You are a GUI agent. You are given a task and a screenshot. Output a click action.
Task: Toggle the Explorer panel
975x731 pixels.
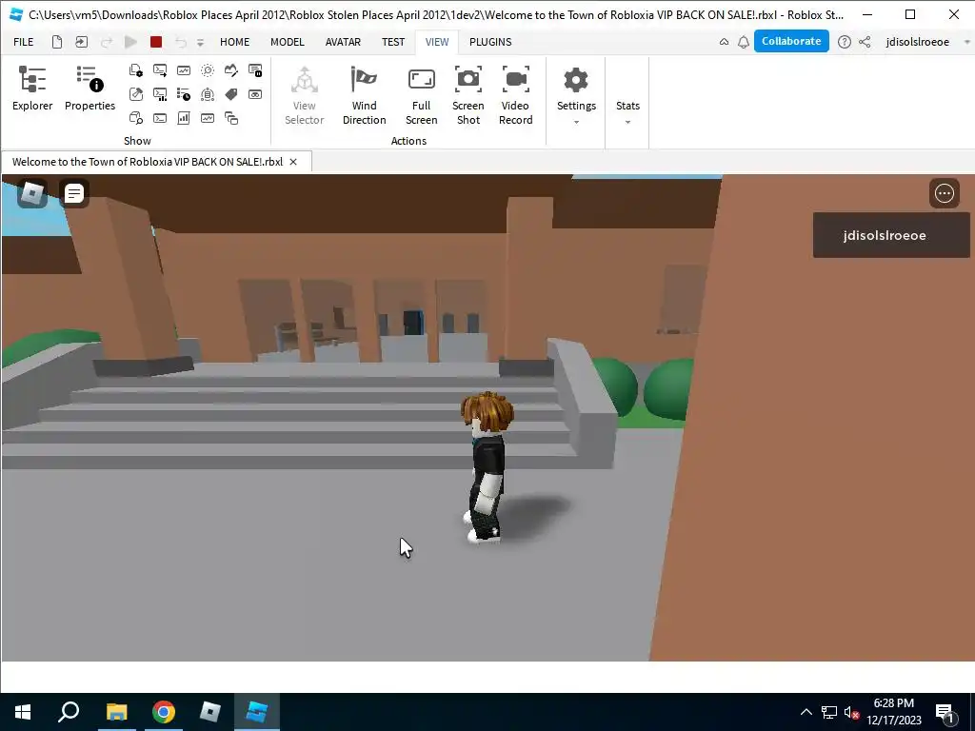[32, 89]
